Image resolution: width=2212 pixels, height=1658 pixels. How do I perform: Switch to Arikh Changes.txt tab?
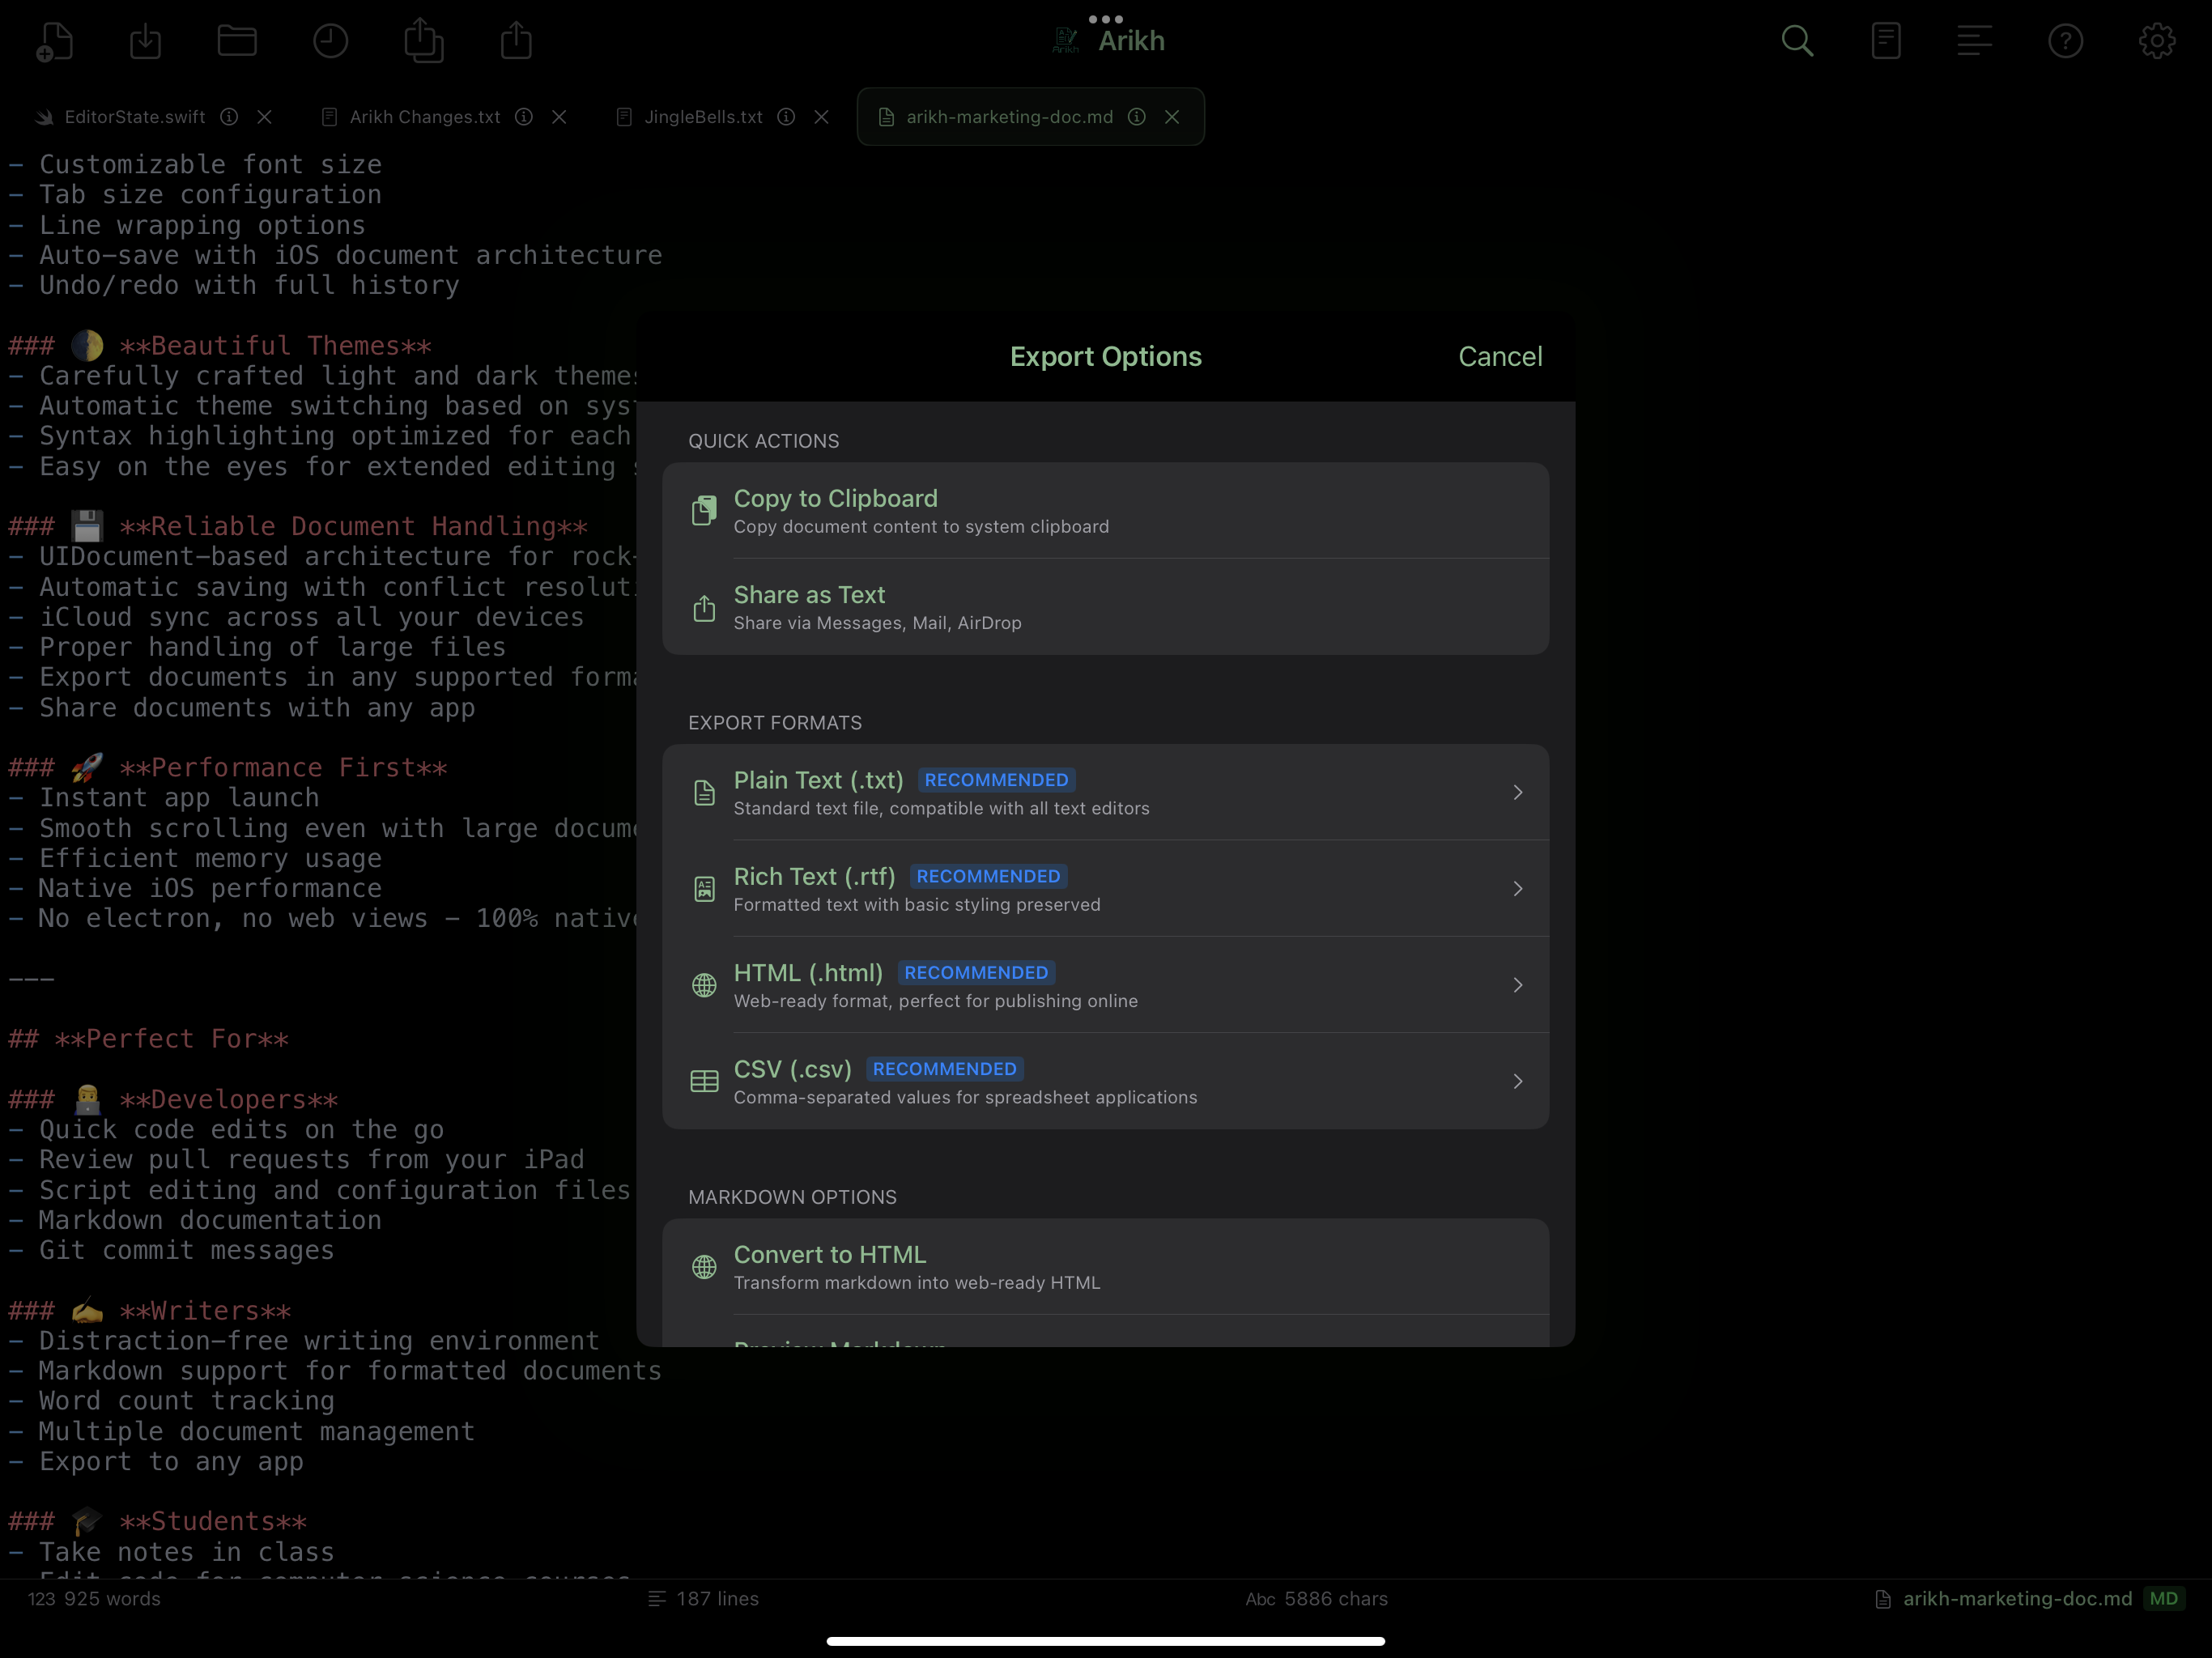click(x=424, y=117)
